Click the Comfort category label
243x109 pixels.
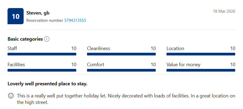tap(96, 65)
